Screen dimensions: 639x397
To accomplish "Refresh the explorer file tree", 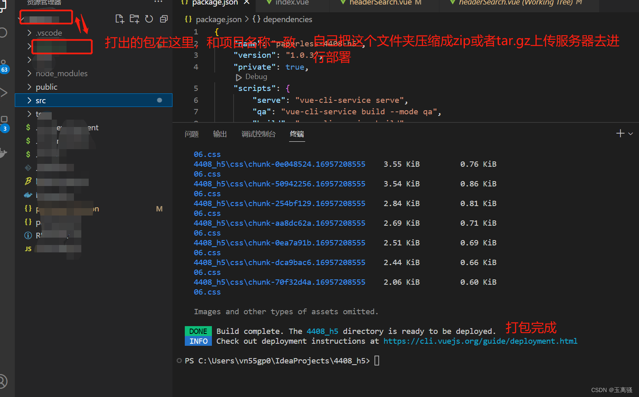I will 149,19.
